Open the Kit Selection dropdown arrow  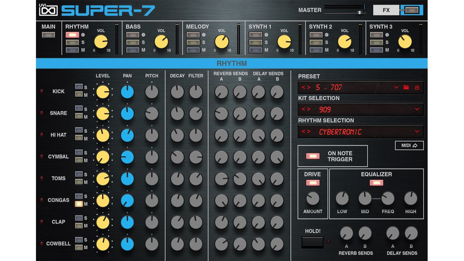(417, 109)
